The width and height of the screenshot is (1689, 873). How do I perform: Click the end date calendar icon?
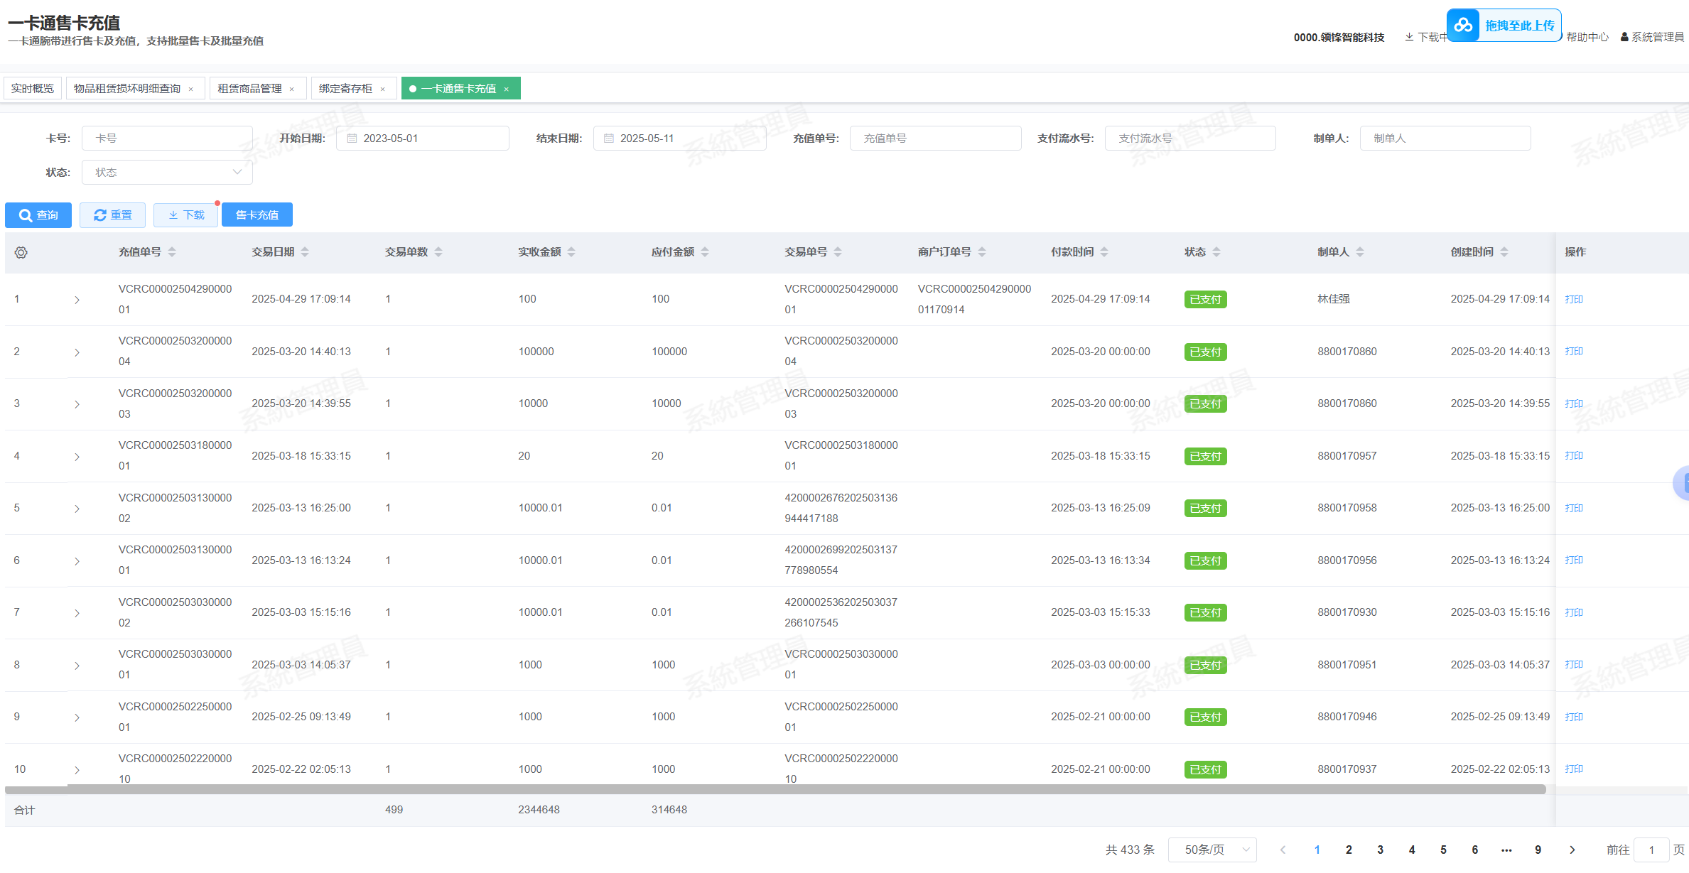coord(609,139)
